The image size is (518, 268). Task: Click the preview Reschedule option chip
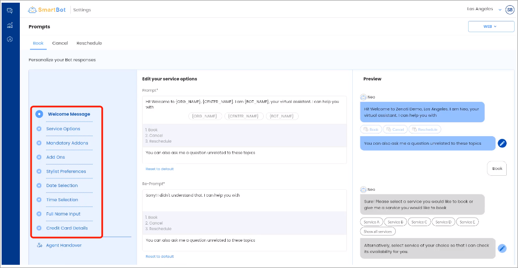coord(425,129)
